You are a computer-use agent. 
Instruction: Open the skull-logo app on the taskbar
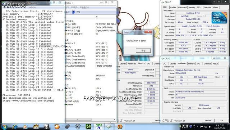click(x=46, y=127)
